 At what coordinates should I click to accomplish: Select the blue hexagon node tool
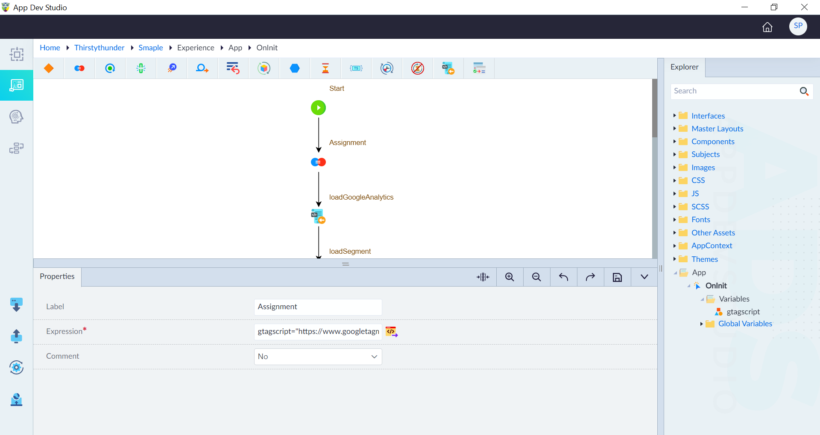[295, 68]
